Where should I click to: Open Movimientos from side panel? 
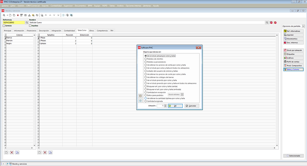pyautogui.click(x=293, y=39)
